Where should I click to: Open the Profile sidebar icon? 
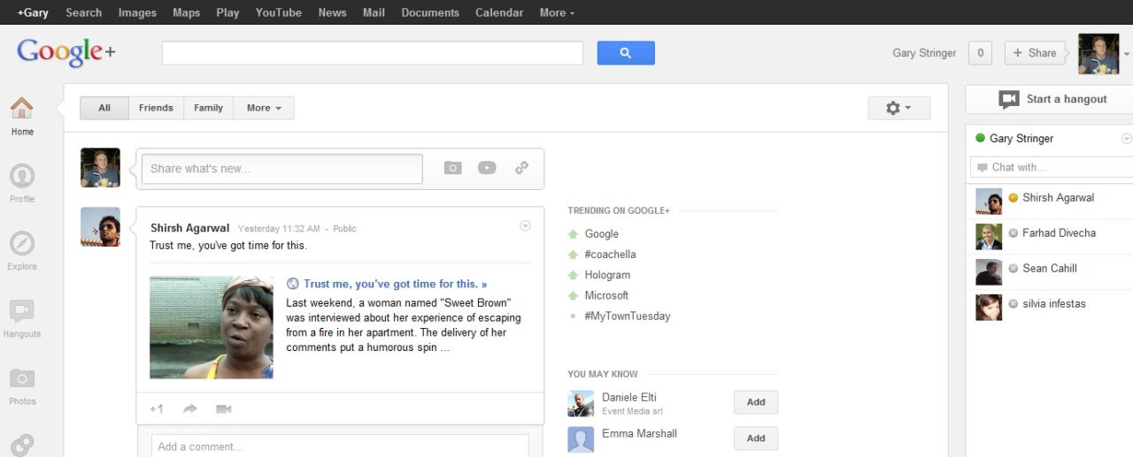coord(22,176)
